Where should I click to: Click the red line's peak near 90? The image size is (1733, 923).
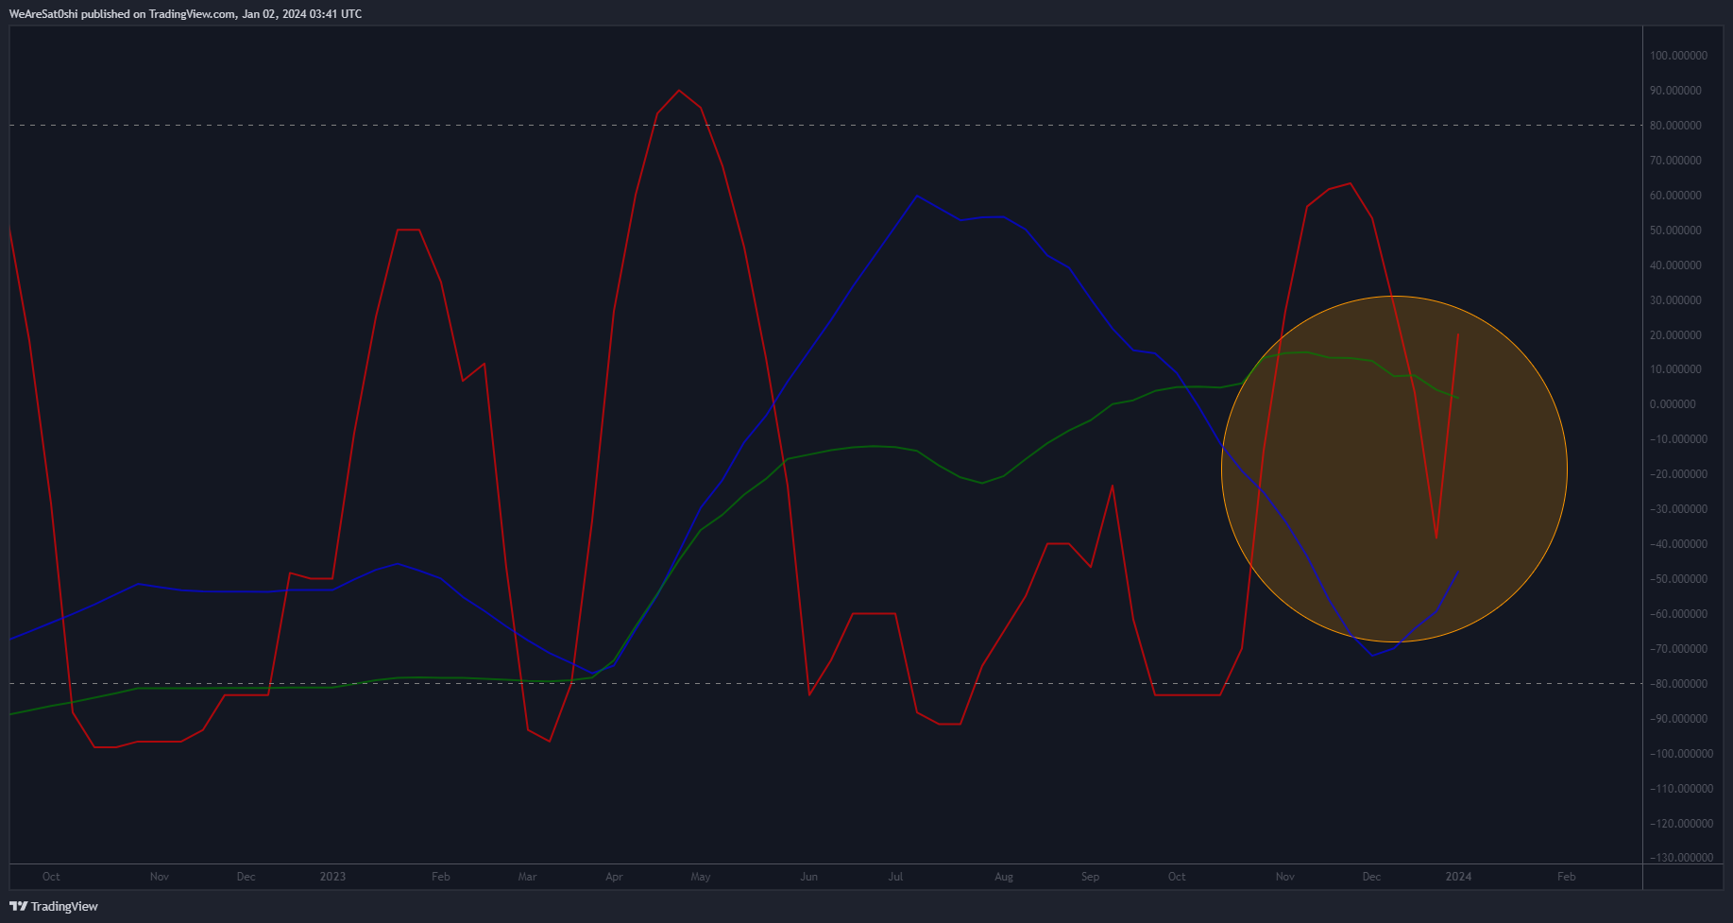(679, 91)
